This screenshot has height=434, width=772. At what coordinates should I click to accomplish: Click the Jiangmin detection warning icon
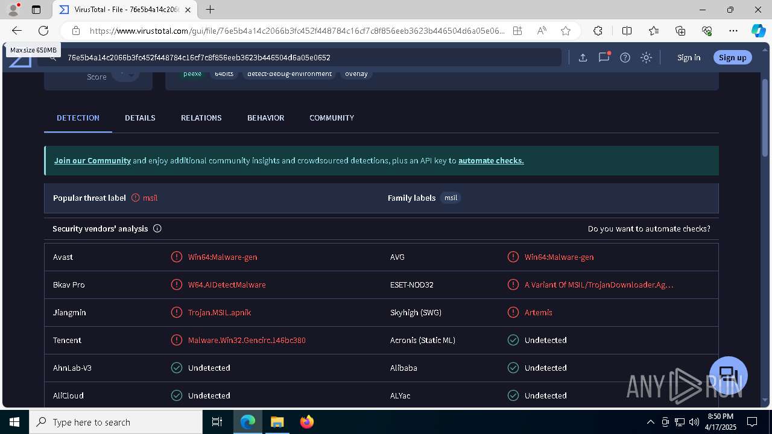tap(177, 312)
